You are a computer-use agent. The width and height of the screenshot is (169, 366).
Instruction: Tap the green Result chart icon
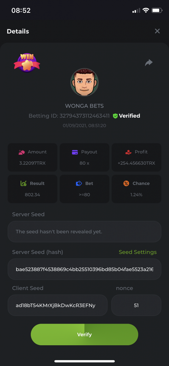[x=23, y=183]
